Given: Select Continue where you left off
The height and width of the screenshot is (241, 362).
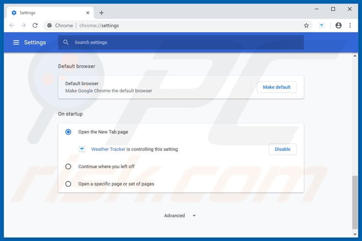Looking at the screenshot, I should tap(68, 166).
